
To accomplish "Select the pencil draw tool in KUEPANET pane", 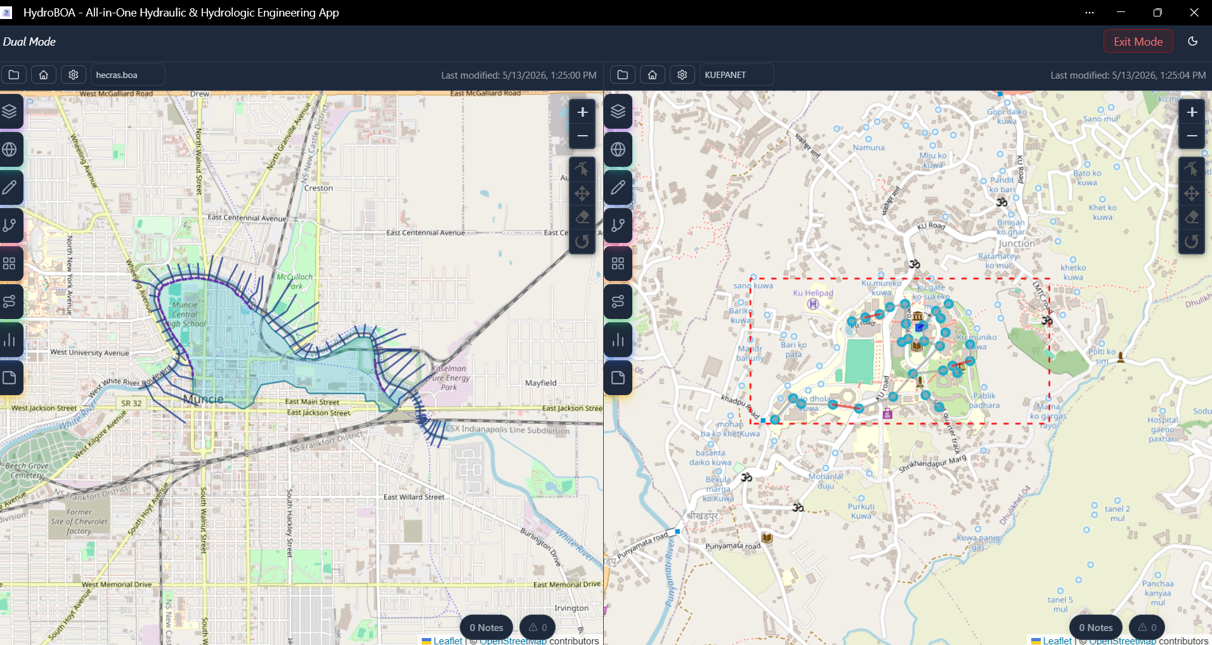I will point(618,188).
